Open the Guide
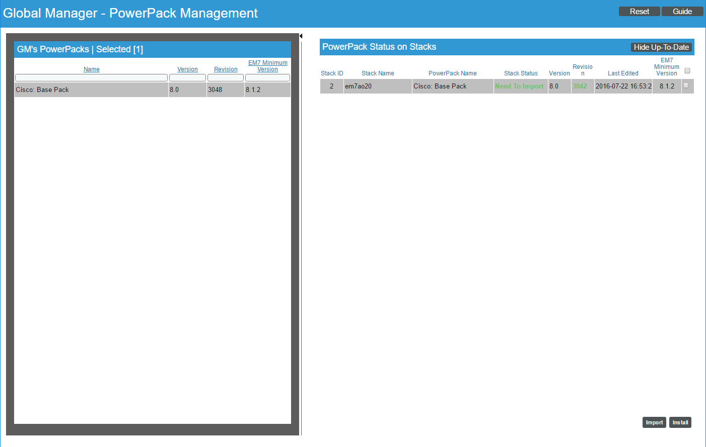 682,12
